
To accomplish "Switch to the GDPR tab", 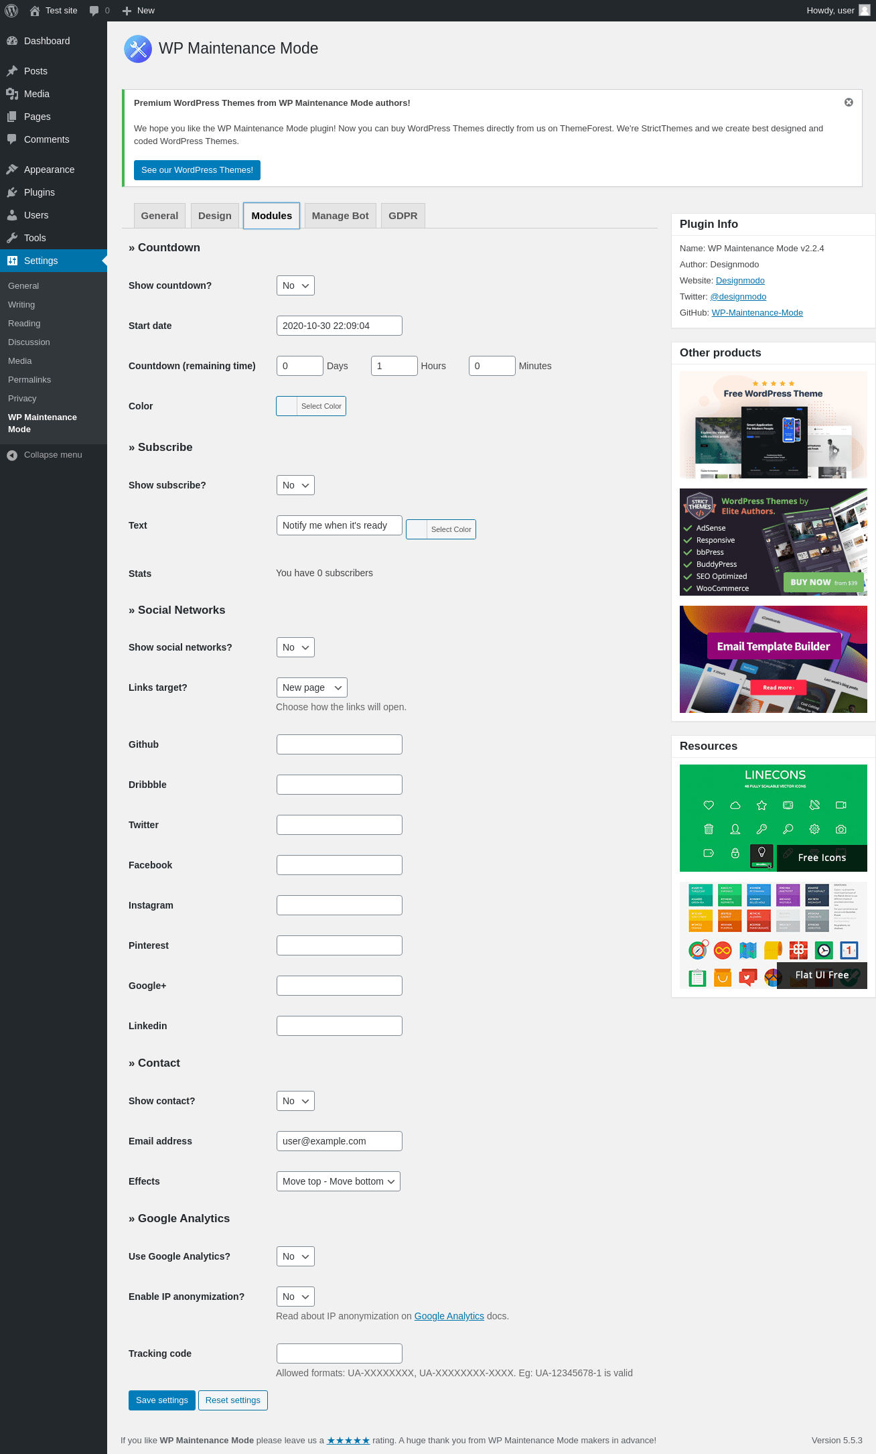I will tap(403, 216).
